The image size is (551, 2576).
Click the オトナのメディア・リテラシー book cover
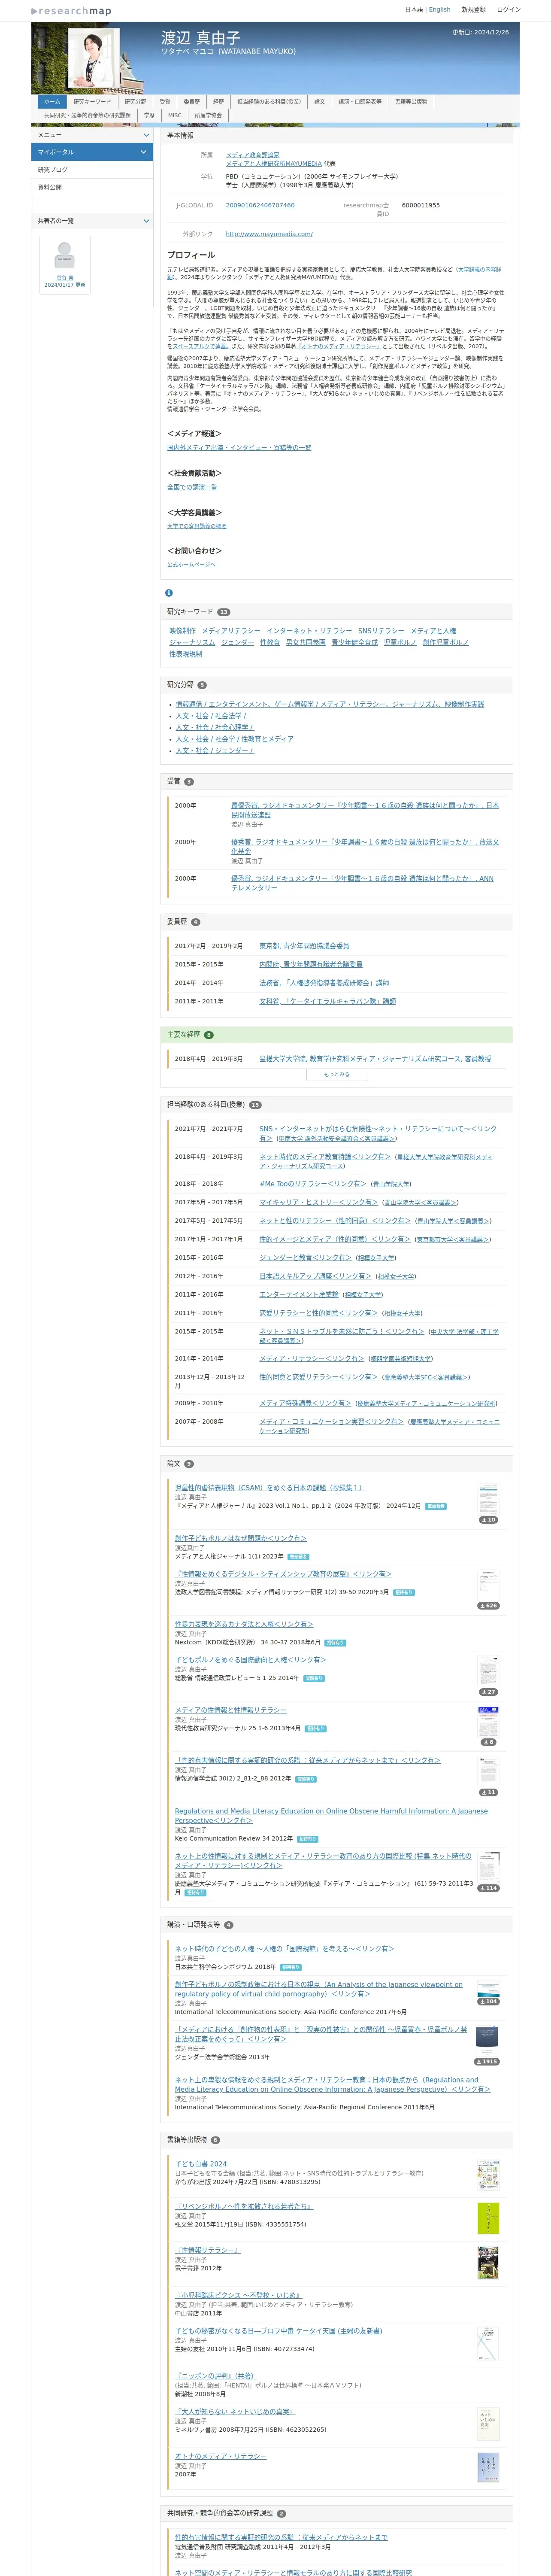tap(488, 2467)
